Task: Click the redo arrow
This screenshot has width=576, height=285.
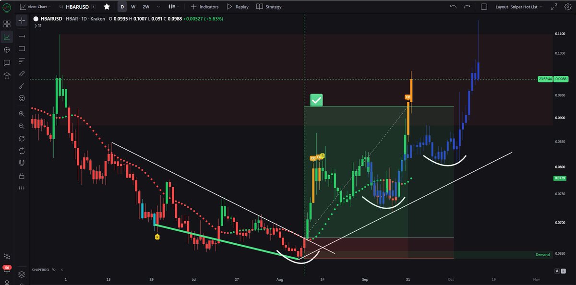Action: (x=467, y=7)
